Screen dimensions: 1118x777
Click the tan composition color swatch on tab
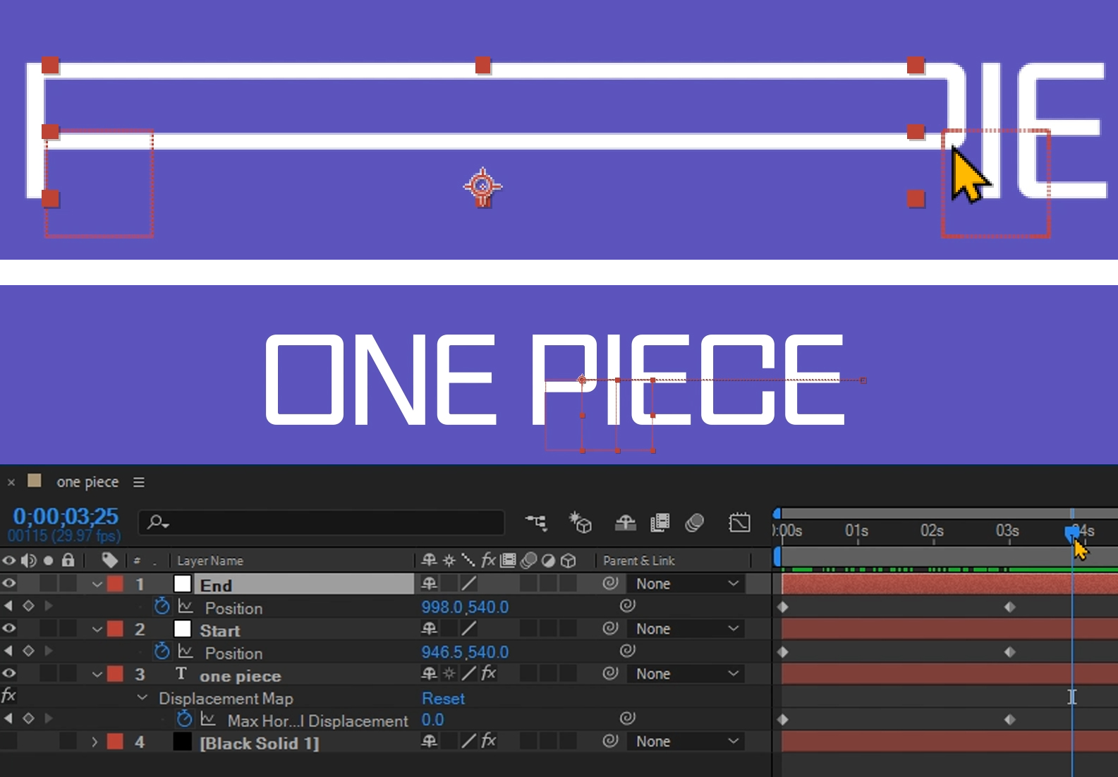(x=34, y=481)
